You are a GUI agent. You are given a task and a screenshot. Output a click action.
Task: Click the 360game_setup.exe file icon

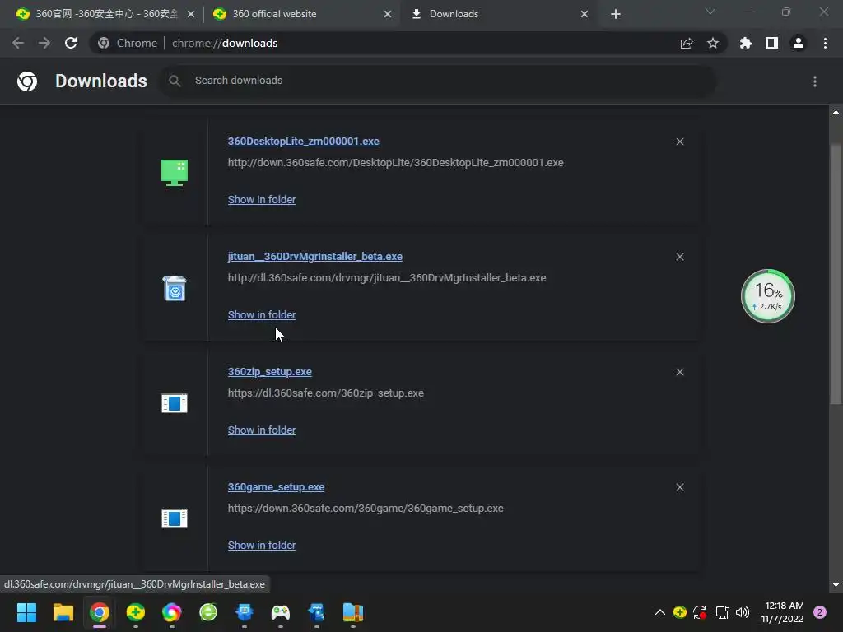point(175,518)
